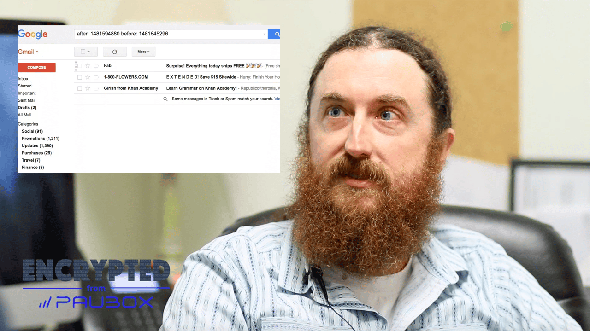The image size is (590, 331).
Task: Tick the Khan Academy email checkbox
Action: click(x=80, y=88)
